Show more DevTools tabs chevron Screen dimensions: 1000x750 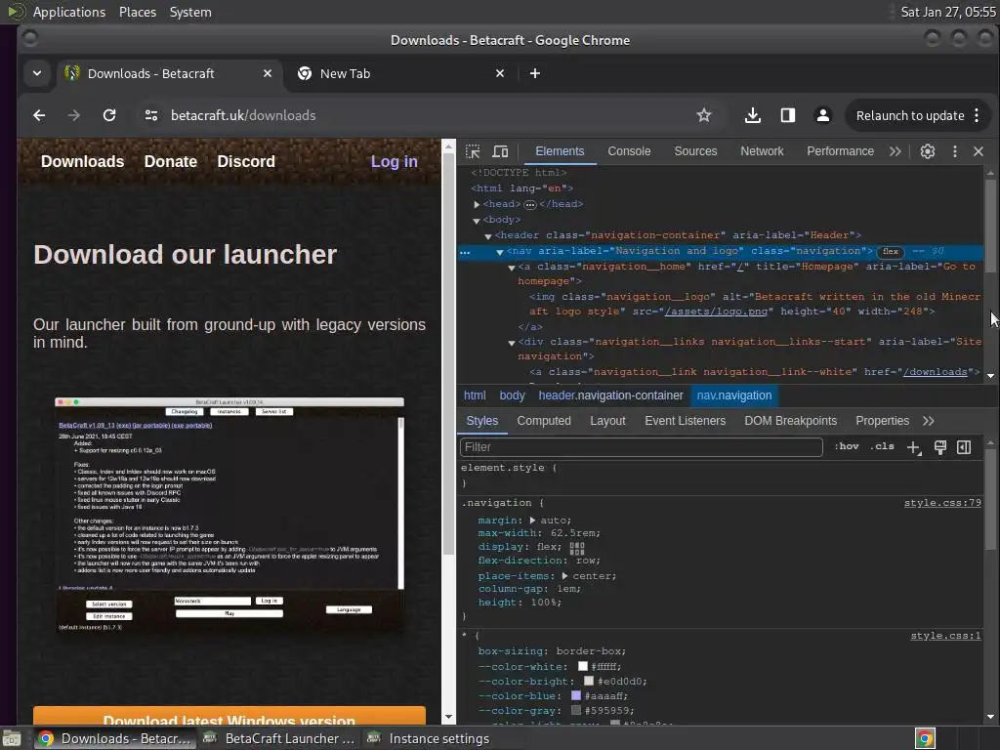[896, 151]
